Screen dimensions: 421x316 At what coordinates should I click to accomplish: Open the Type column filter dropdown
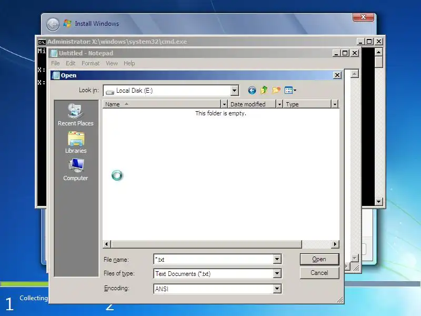point(335,104)
